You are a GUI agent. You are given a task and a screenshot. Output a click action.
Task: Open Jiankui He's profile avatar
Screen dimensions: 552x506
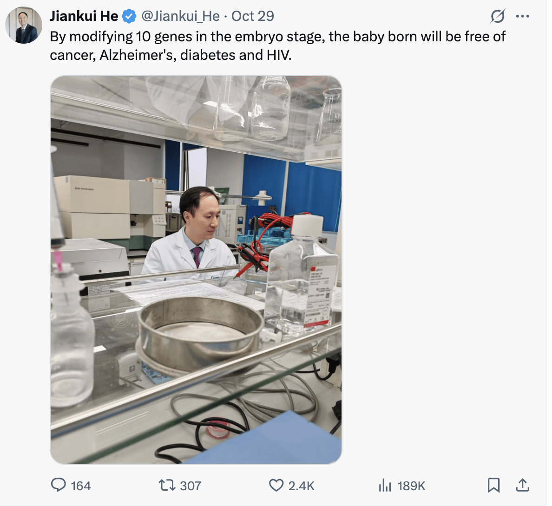[x=24, y=26]
